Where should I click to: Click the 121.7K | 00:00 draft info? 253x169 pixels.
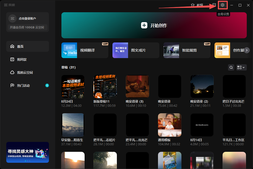click(233, 144)
